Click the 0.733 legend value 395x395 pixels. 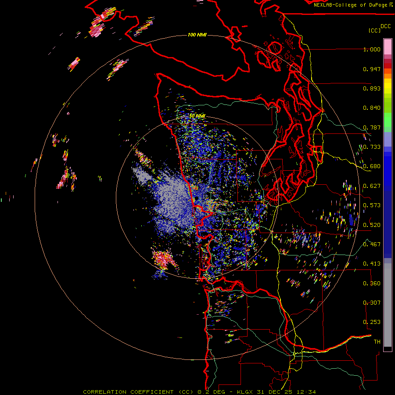tap(372, 147)
